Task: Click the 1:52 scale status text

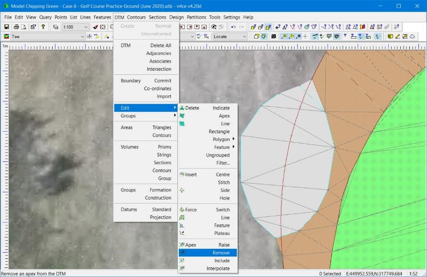Action: [413, 274]
